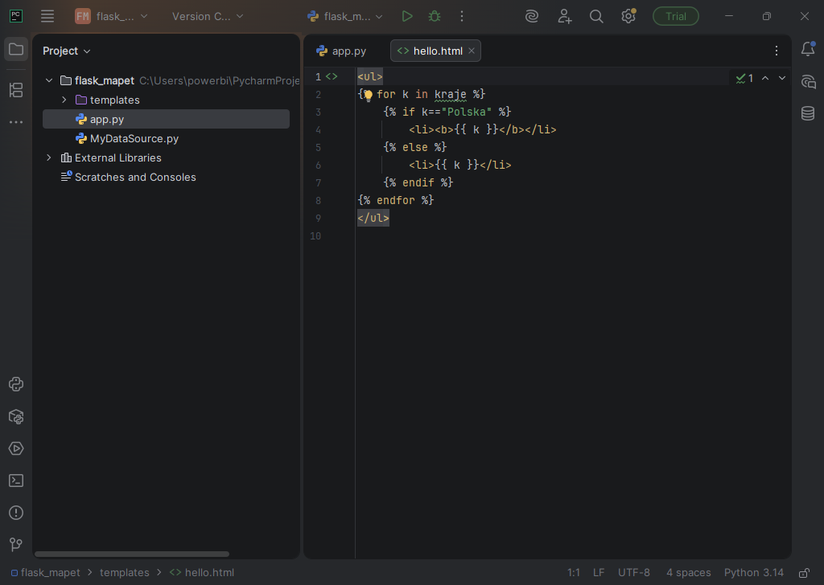The image size is (824, 585).
Task: Open Python Console tool window
Action: 16,384
